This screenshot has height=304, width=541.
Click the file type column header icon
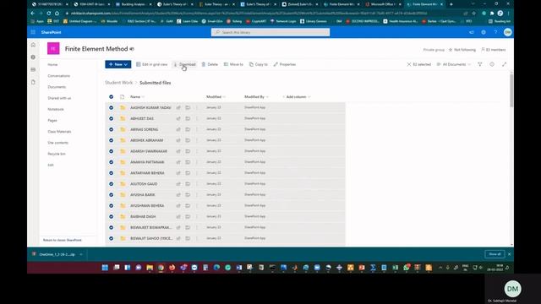(x=122, y=97)
